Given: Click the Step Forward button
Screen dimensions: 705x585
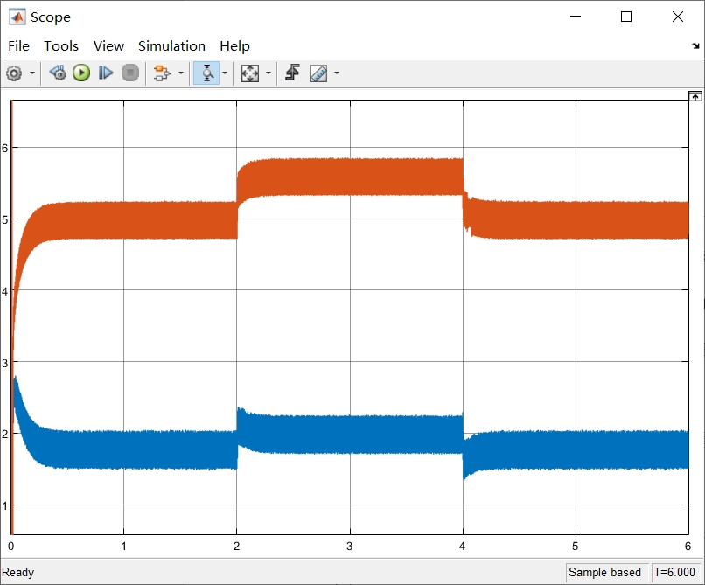Looking at the screenshot, I should pos(106,73).
